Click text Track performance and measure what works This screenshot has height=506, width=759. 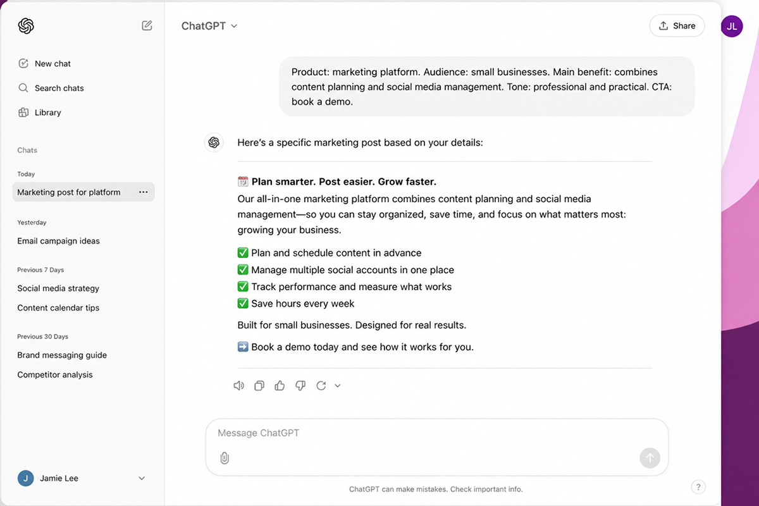(352, 287)
